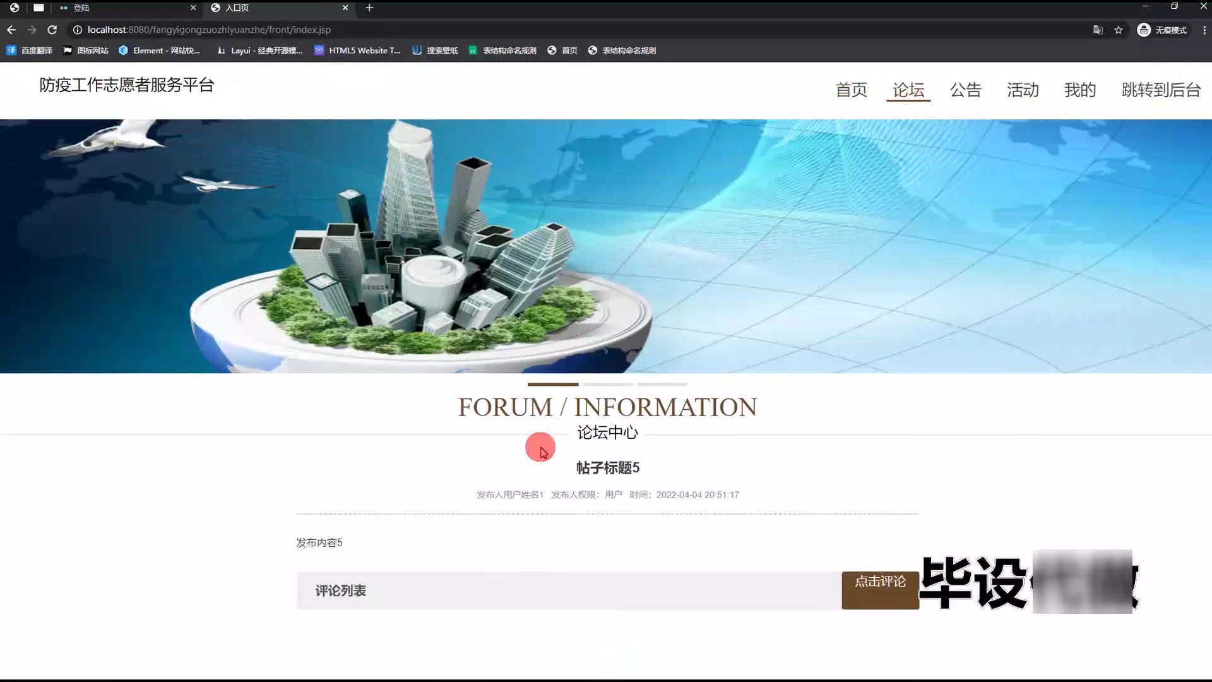This screenshot has height=682, width=1212.
Task: Click the 点击评论 button
Action: (x=880, y=590)
